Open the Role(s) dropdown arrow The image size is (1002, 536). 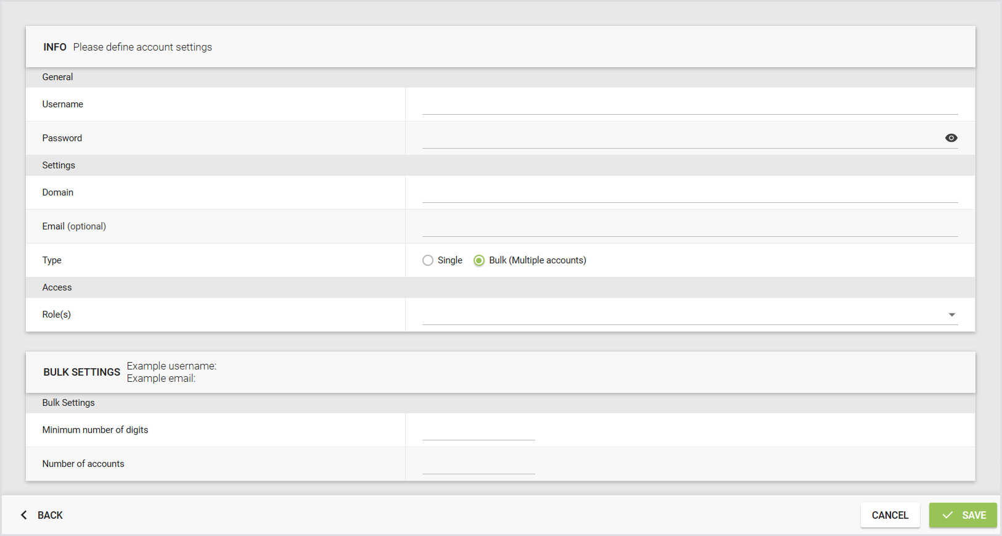click(951, 315)
